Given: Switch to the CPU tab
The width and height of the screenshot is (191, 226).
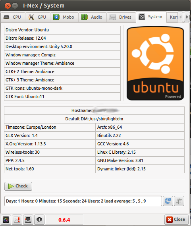Looking at the screenshot, I should pos(13,17).
